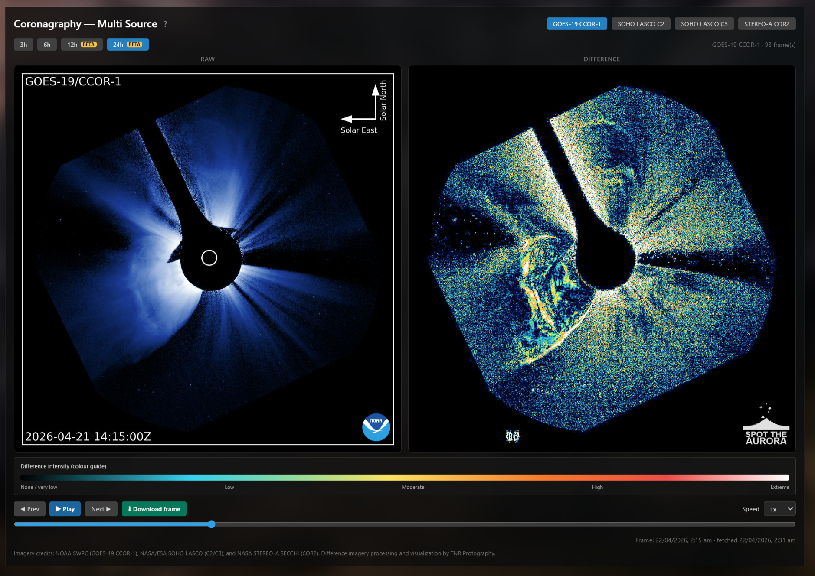815x576 pixels.
Task: Click the 'Coronagraphy — Multi Source' title
Action: point(85,24)
